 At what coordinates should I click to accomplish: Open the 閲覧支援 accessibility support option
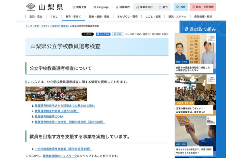pyautogui.click(x=79, y=7)
